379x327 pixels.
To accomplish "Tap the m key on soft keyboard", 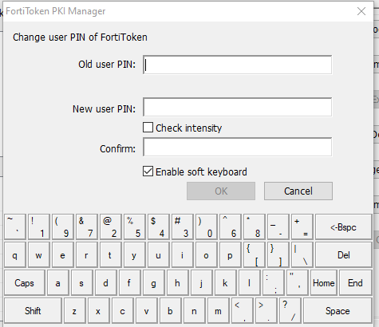I will pos(219,310).
